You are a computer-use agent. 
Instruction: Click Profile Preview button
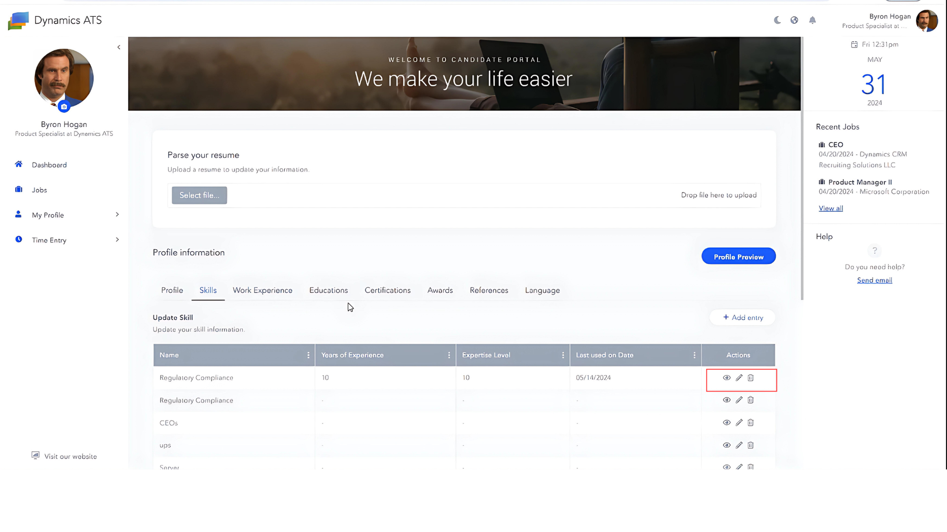(738, 256)
